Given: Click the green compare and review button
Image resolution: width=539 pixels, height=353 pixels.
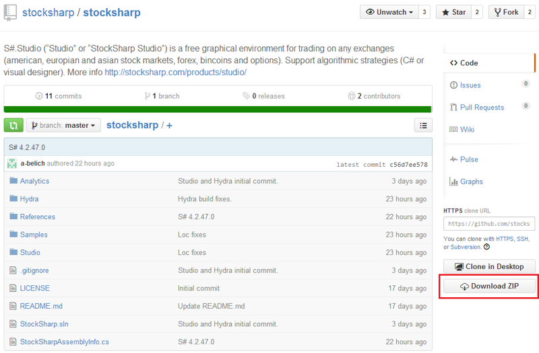Looking at the screenshot, I should [13, 125].
